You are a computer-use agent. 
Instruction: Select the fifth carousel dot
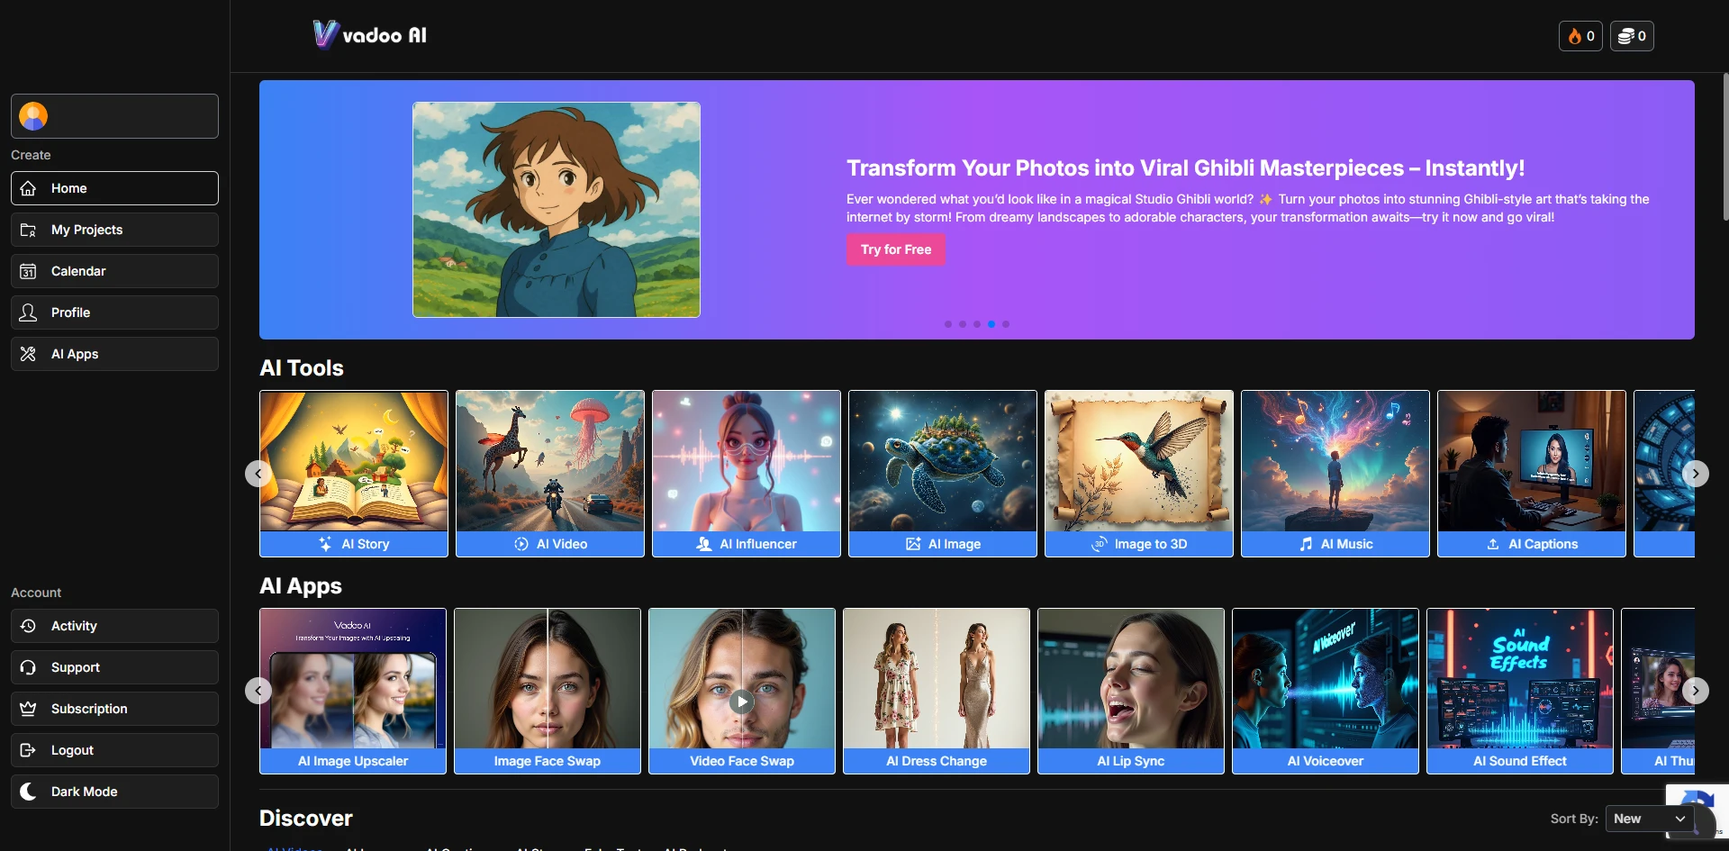(1006, 324)
